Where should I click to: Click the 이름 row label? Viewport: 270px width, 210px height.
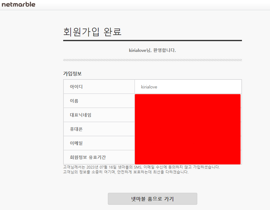click(x=74, y=101)
